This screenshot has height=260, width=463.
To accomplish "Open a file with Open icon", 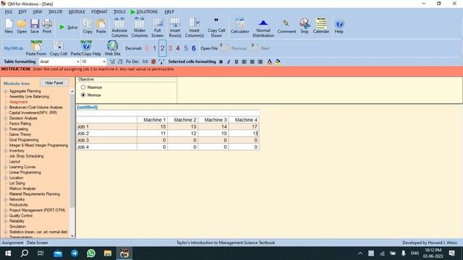I will 22,26.
